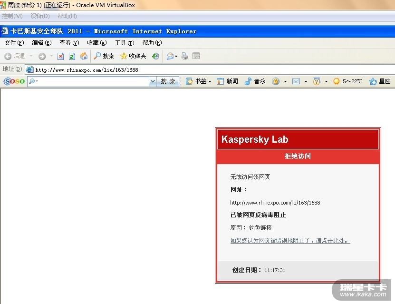Click the 无法访问该网页 text
Image resolution: width=395 pixels, height=304 pixels.
click(250, 177)
